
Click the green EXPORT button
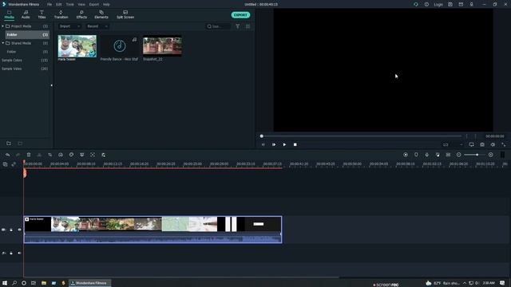(x=240, y=15)
